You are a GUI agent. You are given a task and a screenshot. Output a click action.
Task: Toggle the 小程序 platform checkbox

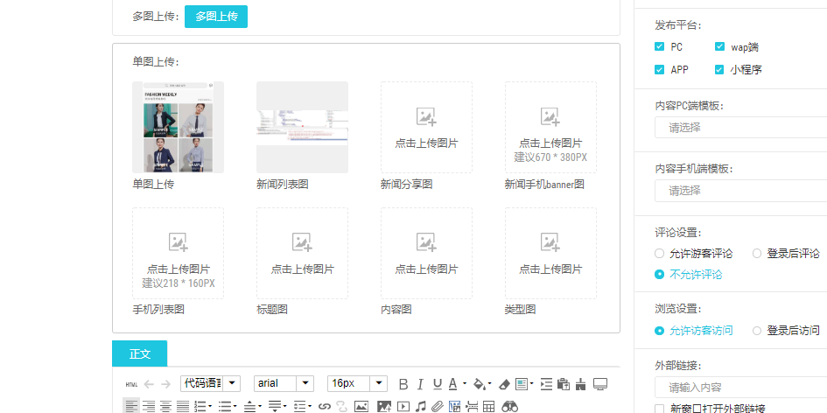click(x=720, y=69)
